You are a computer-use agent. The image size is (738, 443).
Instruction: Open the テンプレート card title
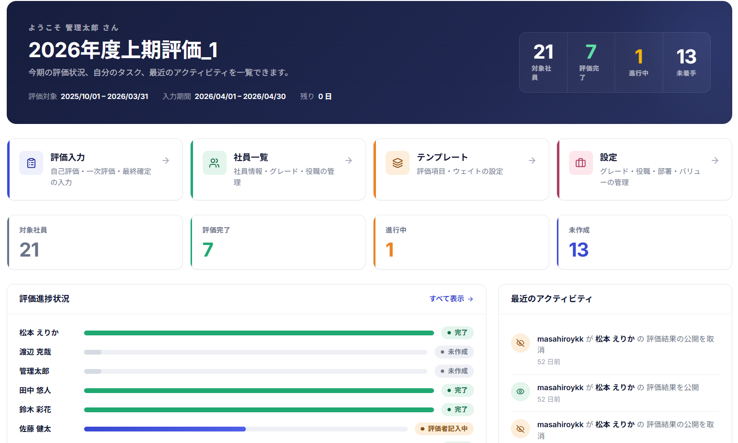[x=442, y=158]
